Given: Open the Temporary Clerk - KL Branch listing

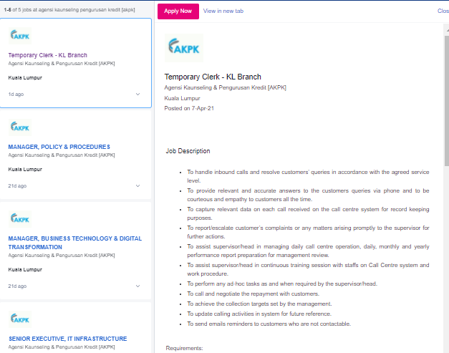Looking at the screenshot, I should coord(47,55).
